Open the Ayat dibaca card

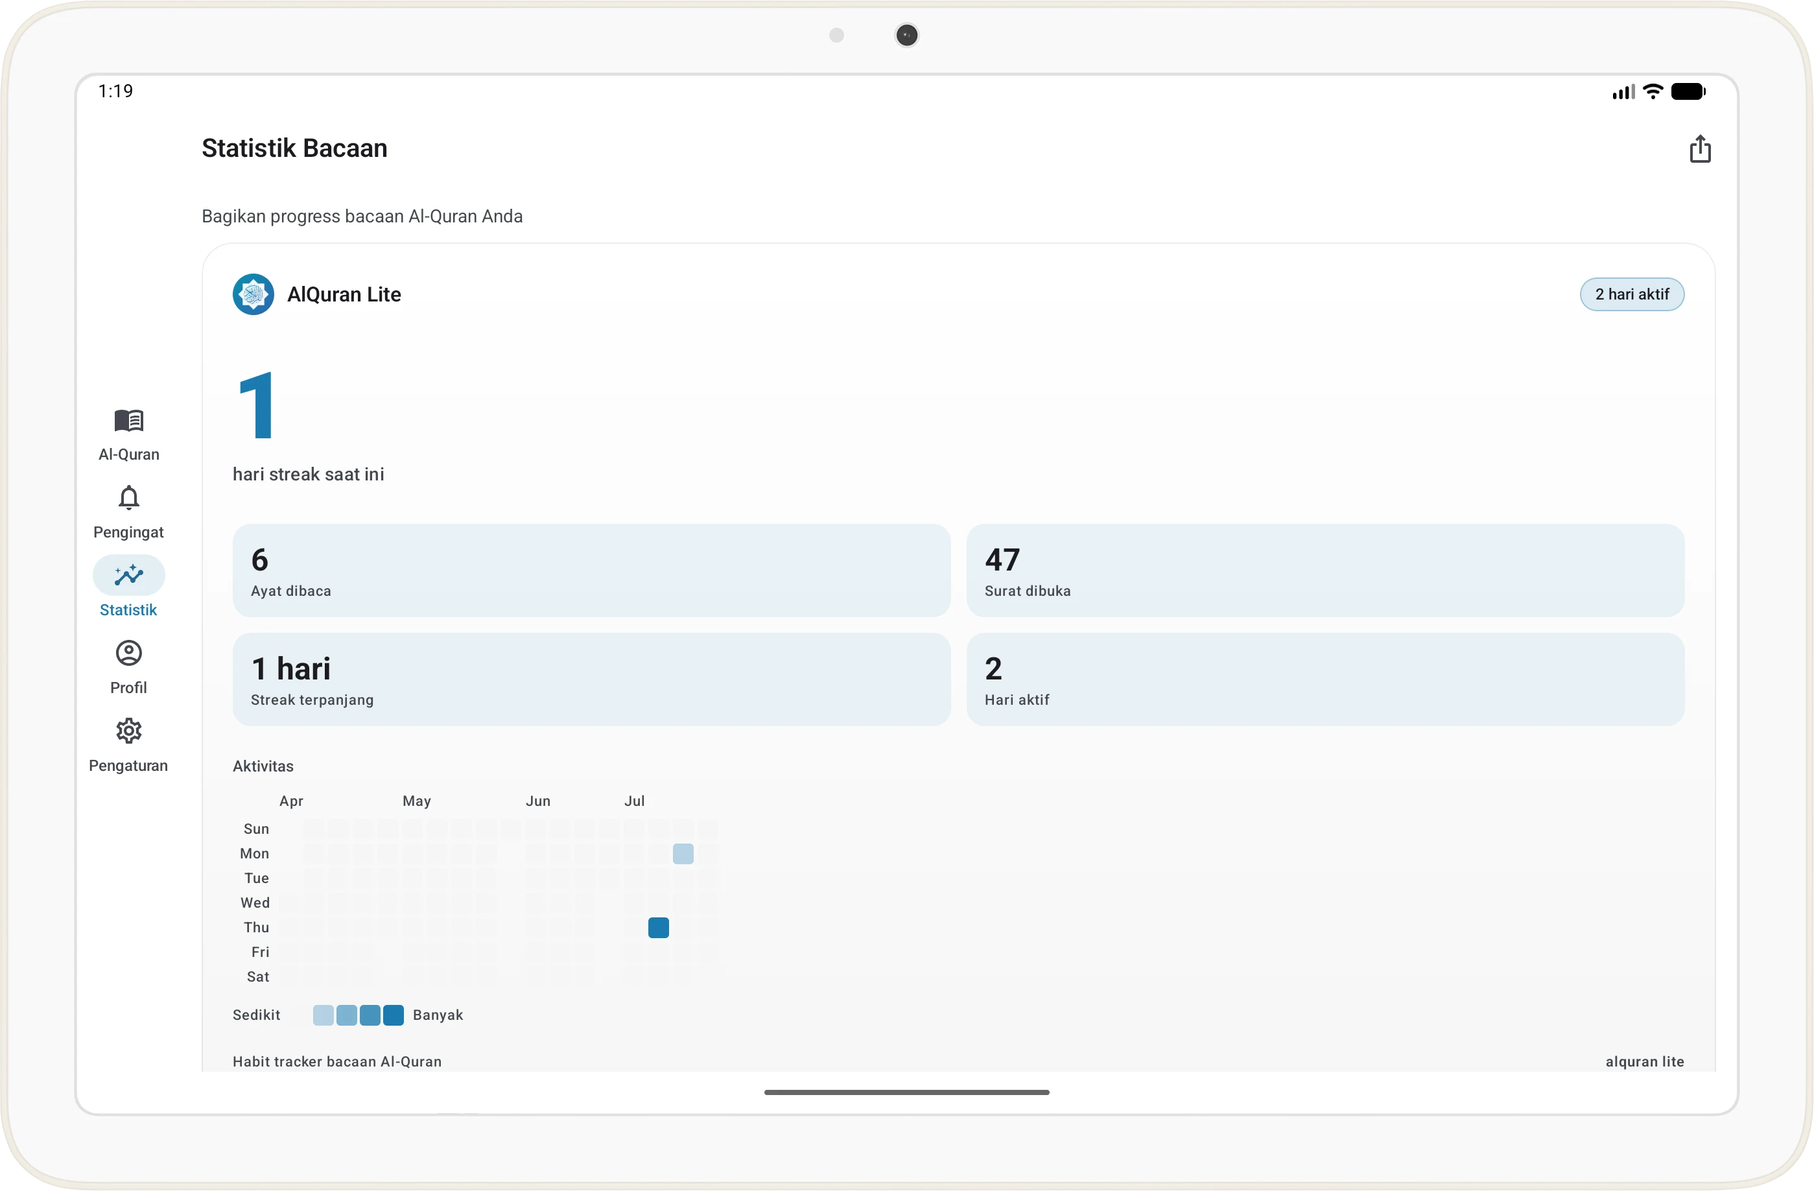[x=591, y=570]
